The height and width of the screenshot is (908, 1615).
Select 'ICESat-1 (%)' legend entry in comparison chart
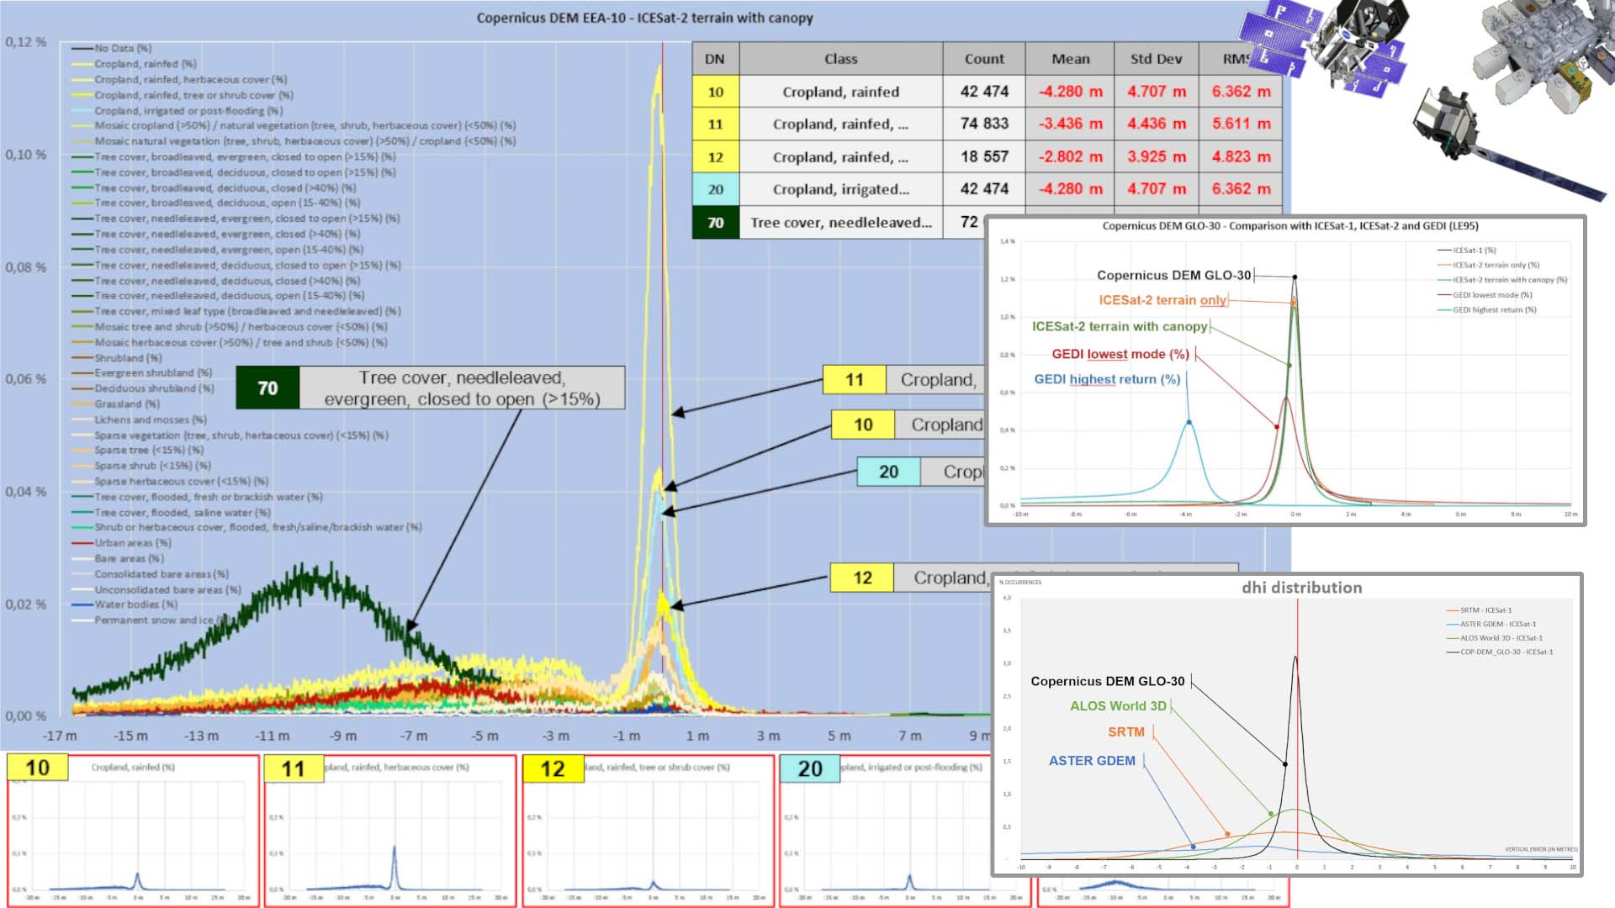1467,250
